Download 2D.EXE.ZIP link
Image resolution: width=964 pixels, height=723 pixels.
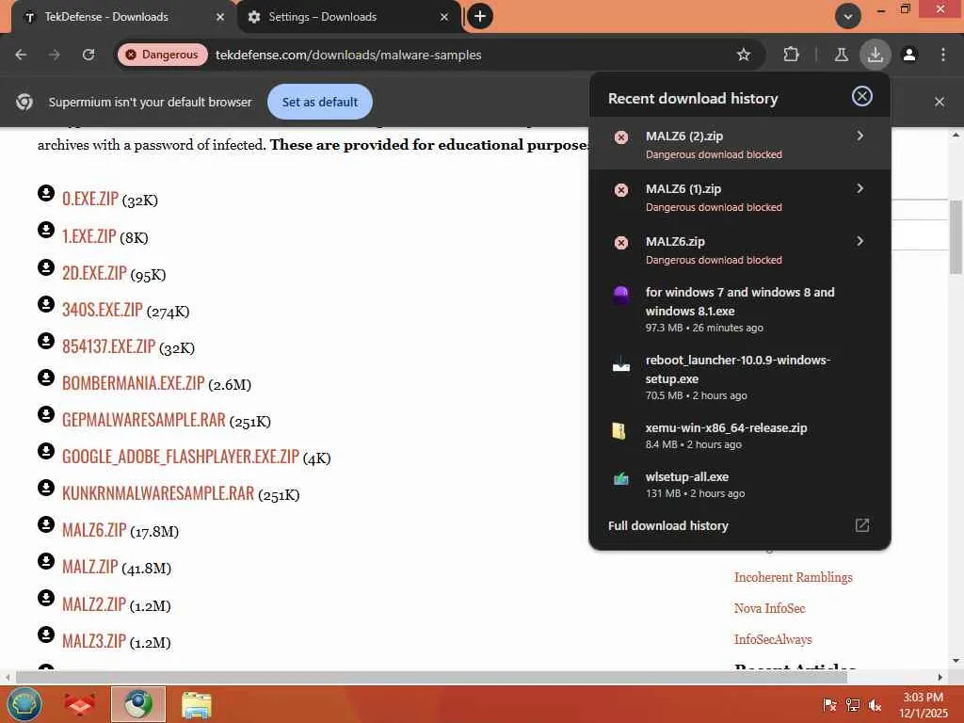click(94, 272)
